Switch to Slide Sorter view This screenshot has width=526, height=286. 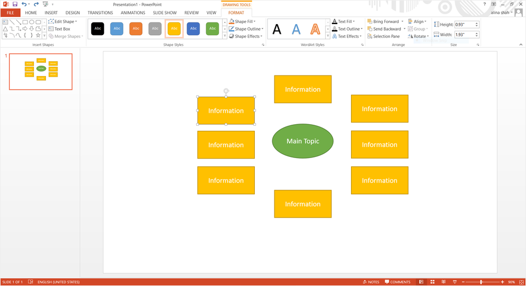pos(433,282)
